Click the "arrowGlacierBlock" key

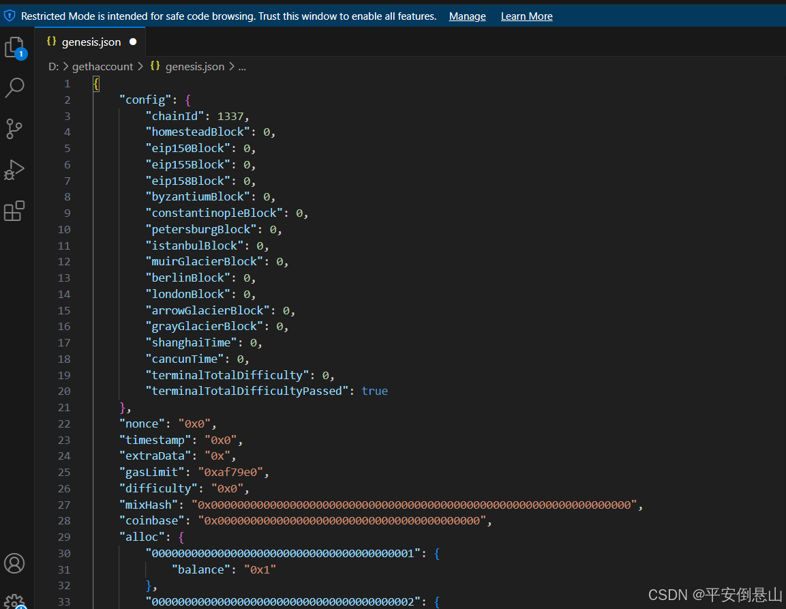point(207,310)
